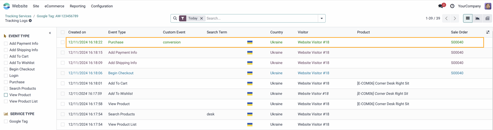Check the Begin Checkout row checkbox
The height and width of the screenshot is (130, 493).
coord(63,73)
